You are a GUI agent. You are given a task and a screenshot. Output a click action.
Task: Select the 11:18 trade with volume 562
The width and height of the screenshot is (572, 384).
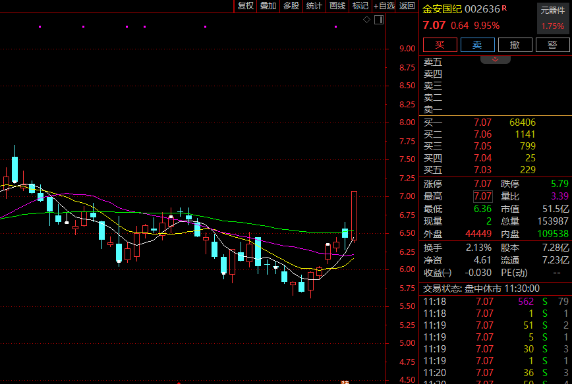coord(496,302)
